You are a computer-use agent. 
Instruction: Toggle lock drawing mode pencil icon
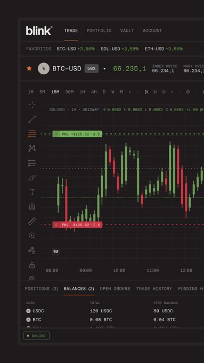pyautogui.click(x=32, y=250)
